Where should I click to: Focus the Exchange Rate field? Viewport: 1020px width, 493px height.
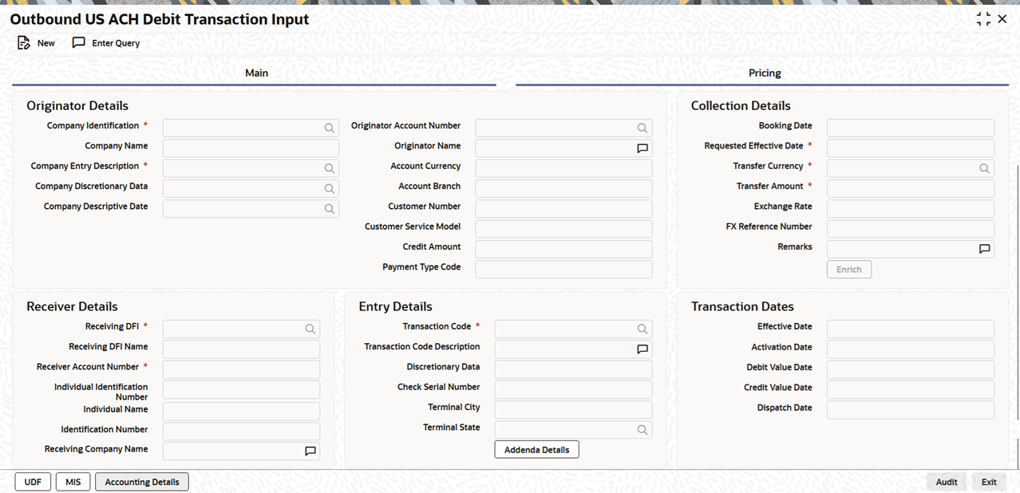(x=911, y=208)
